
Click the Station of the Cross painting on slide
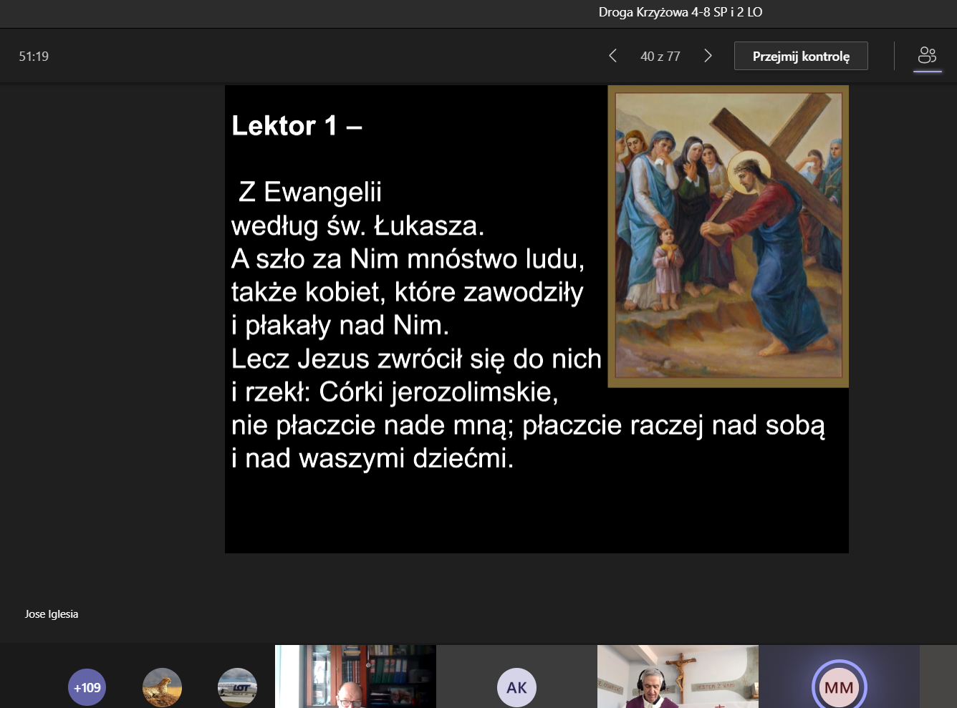(x=728, y=236)
